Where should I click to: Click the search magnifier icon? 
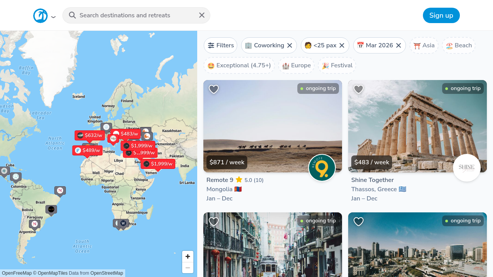coord(72,15)
